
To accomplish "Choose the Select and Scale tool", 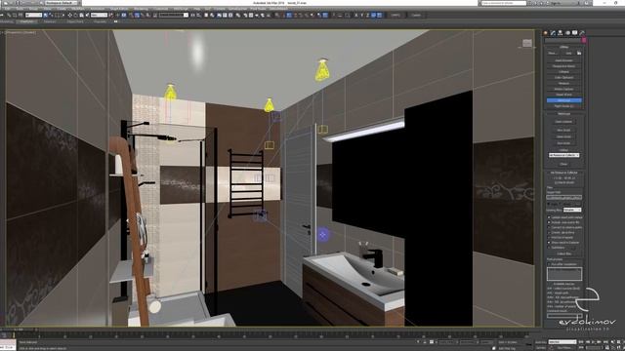I will [x=81, y=16].
